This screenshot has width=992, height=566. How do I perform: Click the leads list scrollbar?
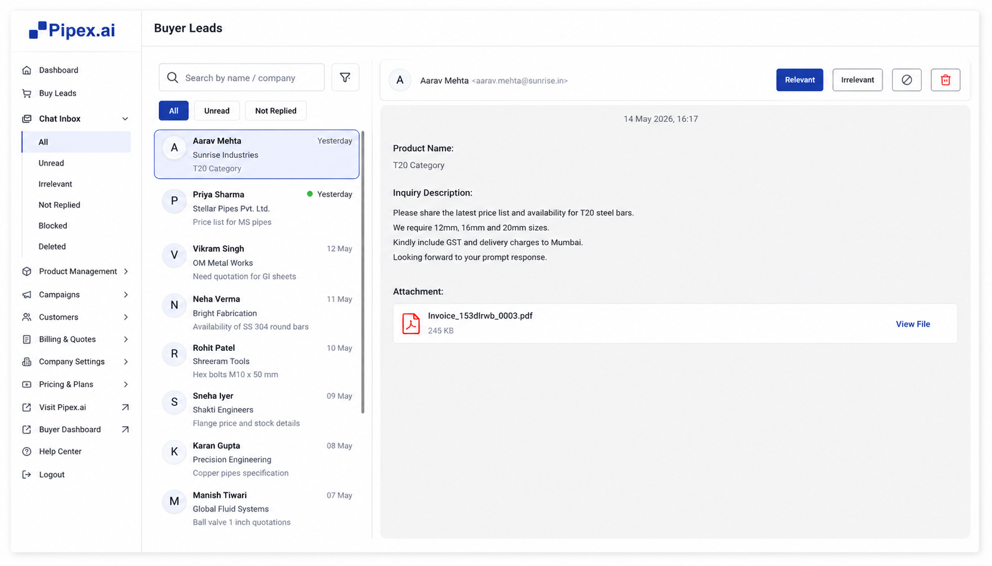pyautogui.click(x=363, y=272)
